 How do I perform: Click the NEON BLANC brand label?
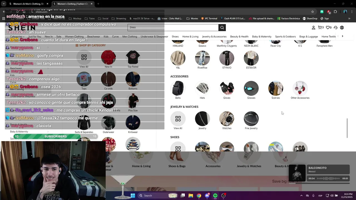(x=251, y=46)
